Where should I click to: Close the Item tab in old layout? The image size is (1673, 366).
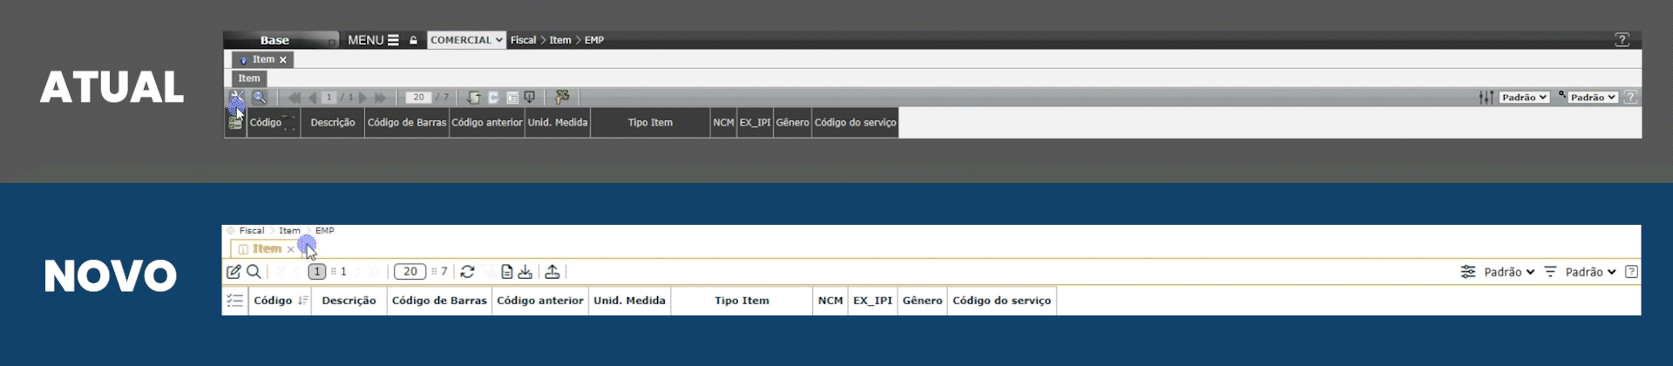[x=283, y=60]
